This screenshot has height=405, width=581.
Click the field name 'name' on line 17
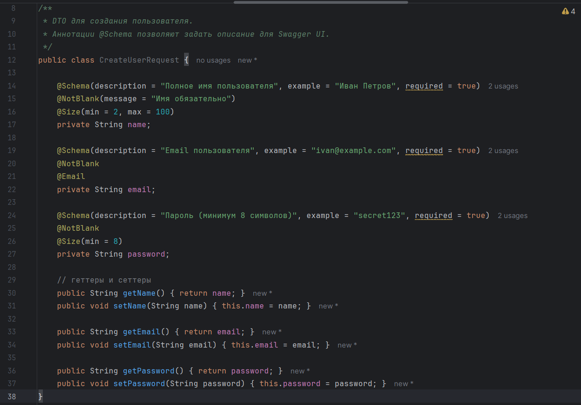click(137, 125)
